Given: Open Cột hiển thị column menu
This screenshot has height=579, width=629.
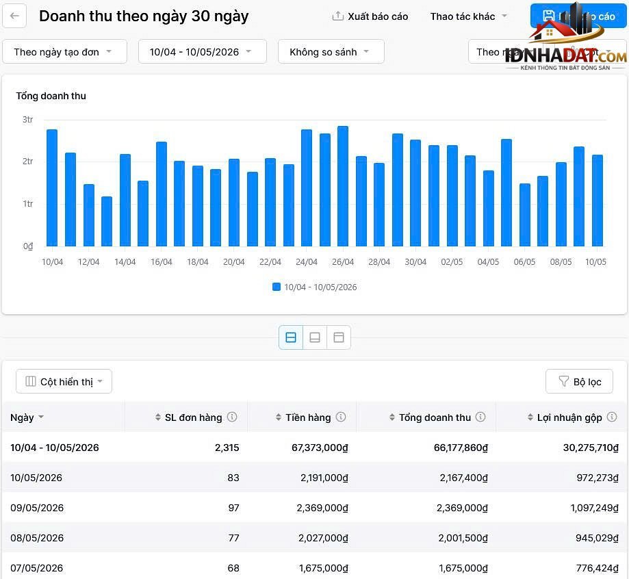Looking at the screenshot, I should coord(64,382).
